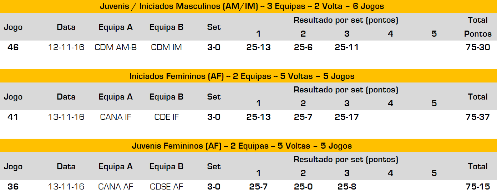Click the 75-37 total value

tap(478, 117)
